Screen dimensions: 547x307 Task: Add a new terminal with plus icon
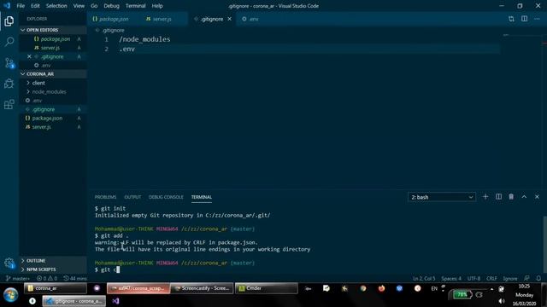pyautogui.click(x=485, y=197)
